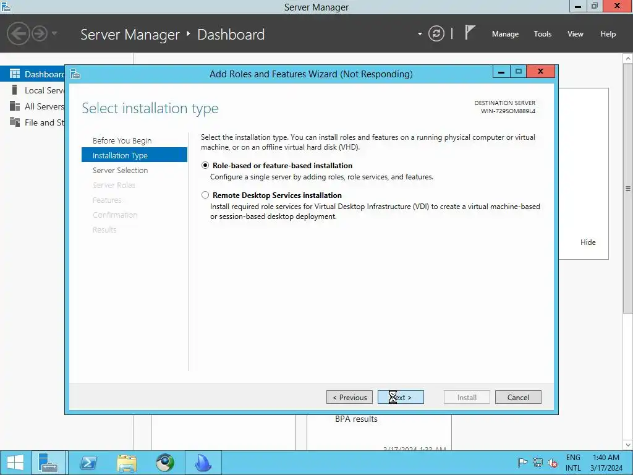Close the Add Roles and Features Wizard window
The image size is (633, 475).
coord(540,72)
